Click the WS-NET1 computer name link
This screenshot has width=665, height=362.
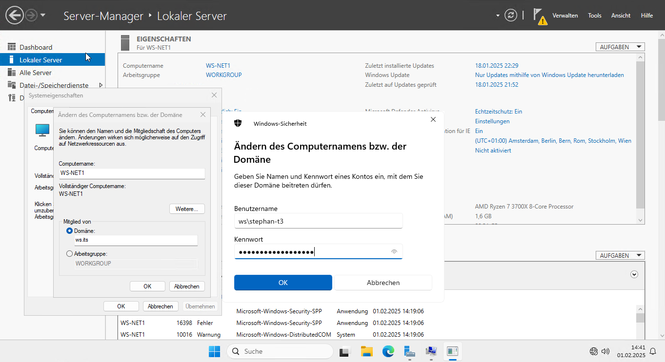218,66
